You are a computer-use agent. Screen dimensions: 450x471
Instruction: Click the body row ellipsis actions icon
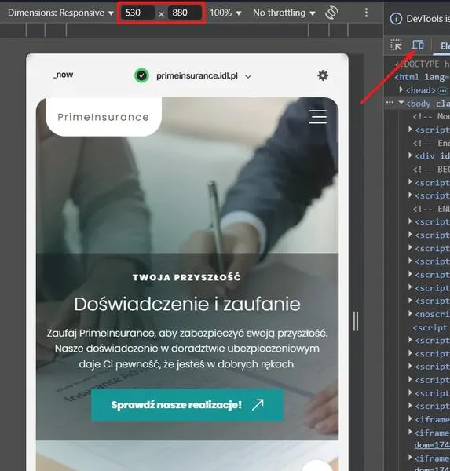(x=390, y=102)
